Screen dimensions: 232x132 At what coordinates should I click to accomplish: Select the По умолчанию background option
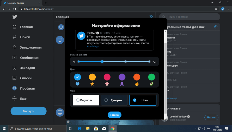[86, 100]
